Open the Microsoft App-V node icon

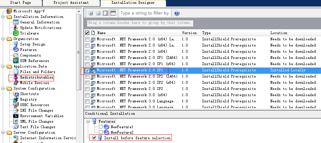[x=9, y=11]
